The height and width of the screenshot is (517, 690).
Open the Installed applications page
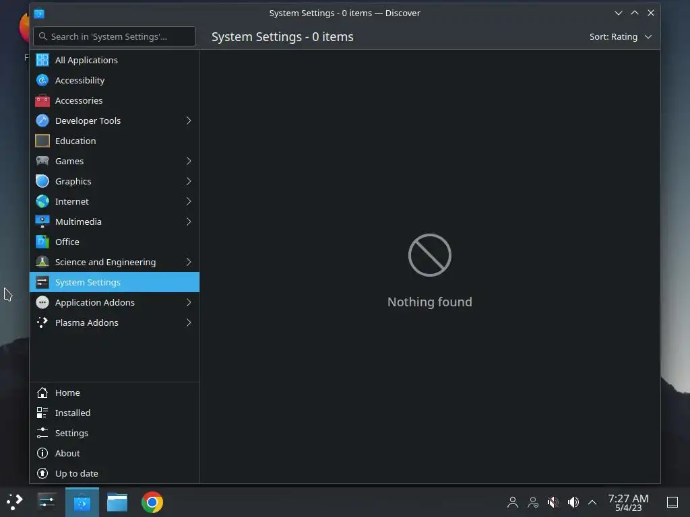[115, 413]
